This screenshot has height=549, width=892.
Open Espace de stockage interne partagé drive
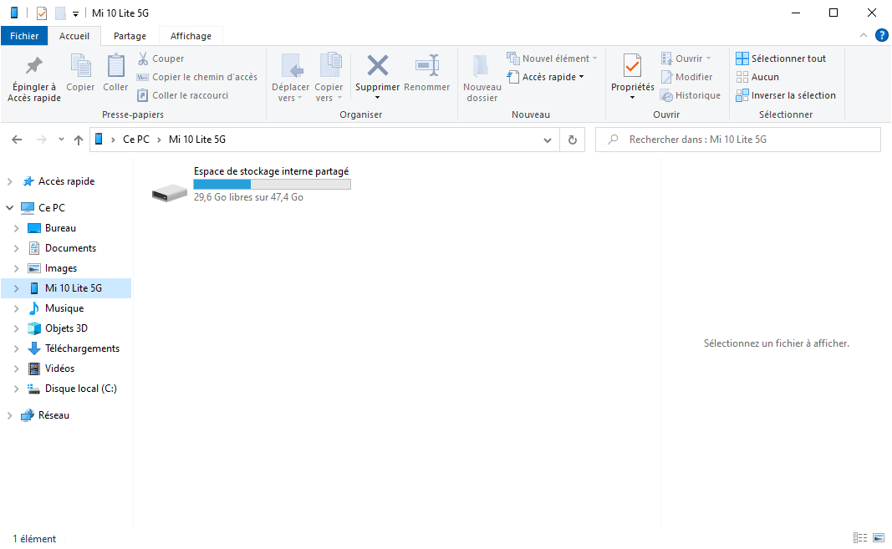(171, 193)
